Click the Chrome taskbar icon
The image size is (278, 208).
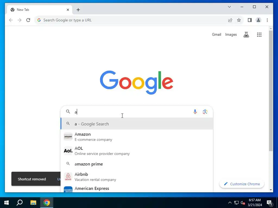[x=47, y=203]
